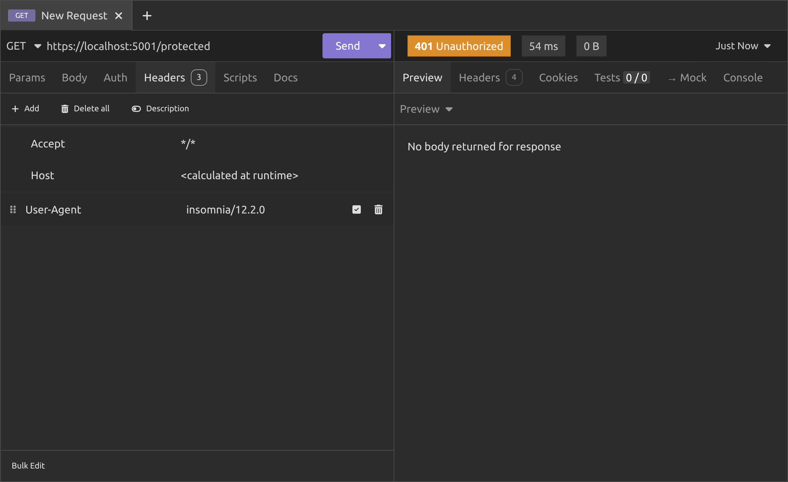Open the Mock tab with arrow icon
This screenshot has width=788, height=482.
click(687, 78)
